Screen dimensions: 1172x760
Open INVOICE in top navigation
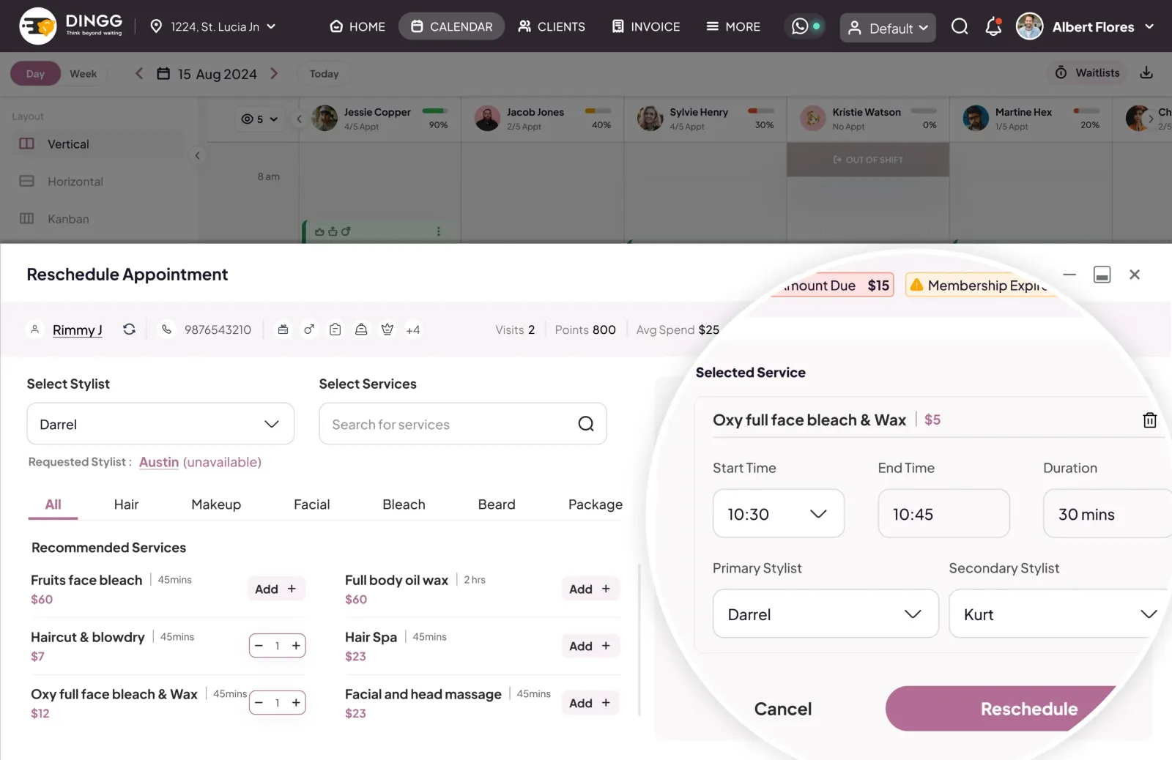click(646, 26)
